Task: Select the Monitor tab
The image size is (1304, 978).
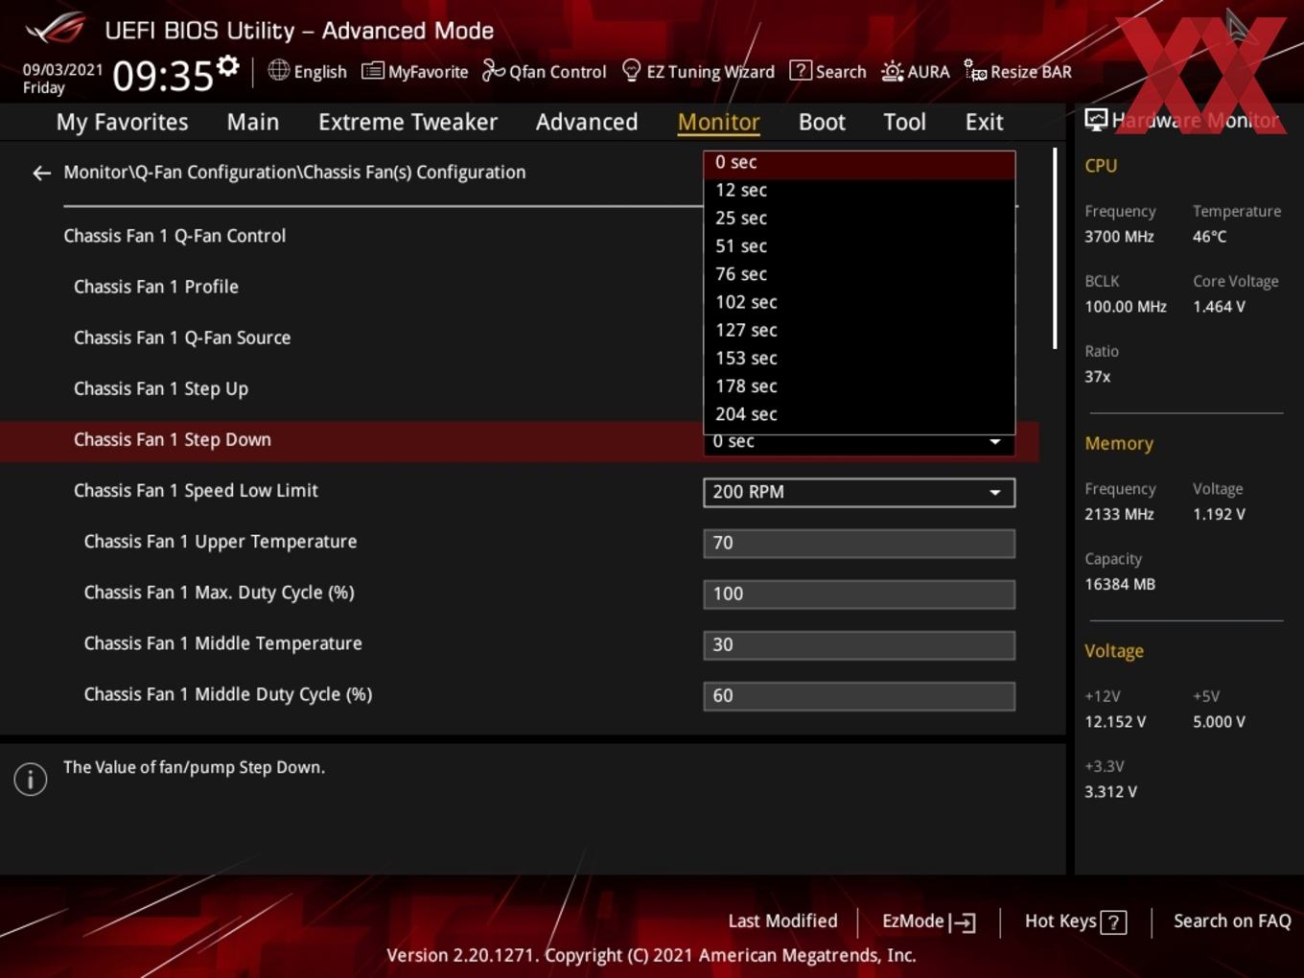Action: 718,122
